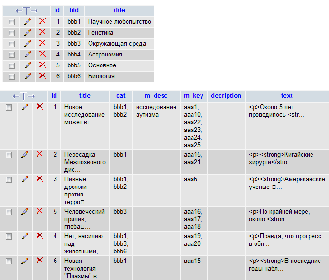Edit the 'Биология' row pencil icon
Screen dimensions: 329x280
click(x=27, y=76)
